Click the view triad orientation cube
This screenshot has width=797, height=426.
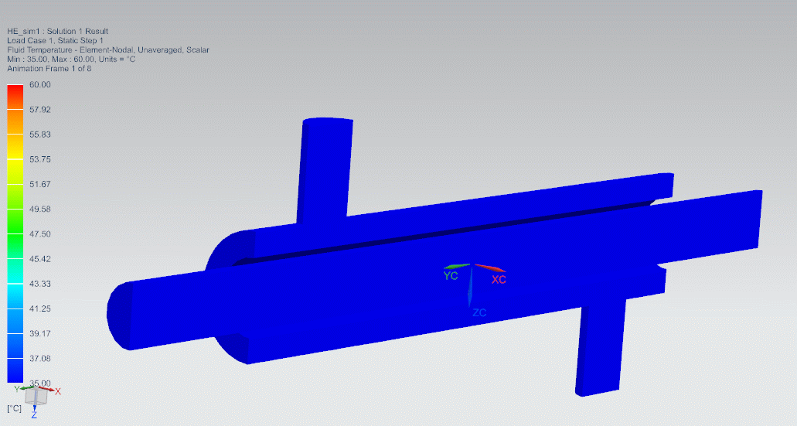coord(36,396)
